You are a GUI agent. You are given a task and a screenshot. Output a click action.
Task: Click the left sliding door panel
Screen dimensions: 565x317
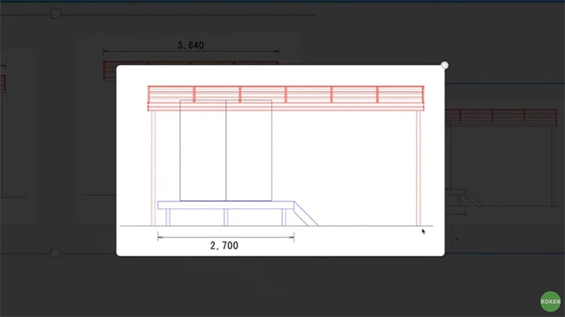point(203,150)
